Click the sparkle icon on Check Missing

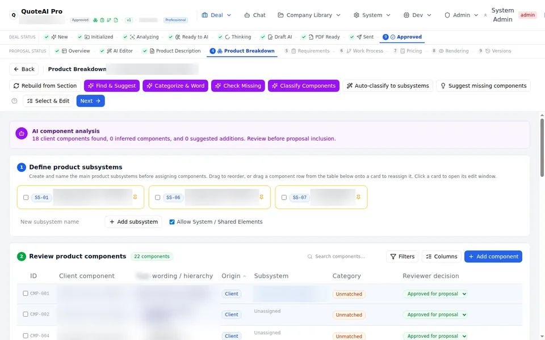[218, 86]
